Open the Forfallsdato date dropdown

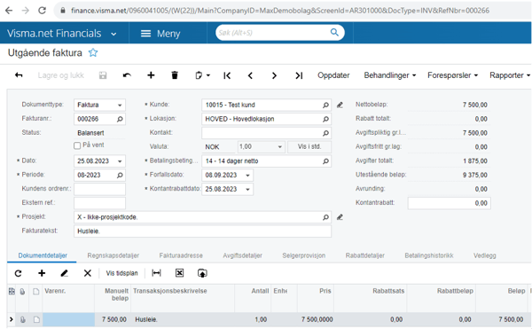click(x=247, y=176)
